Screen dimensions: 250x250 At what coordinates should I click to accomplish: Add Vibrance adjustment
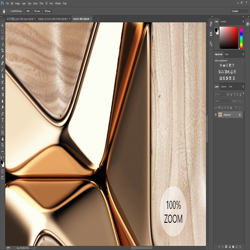233,65
